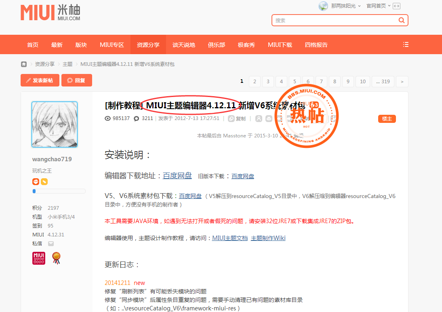Viewport: 442px width, 312px height.
Task: Click wangchao719 avatar image
Action: pos(55,124)
